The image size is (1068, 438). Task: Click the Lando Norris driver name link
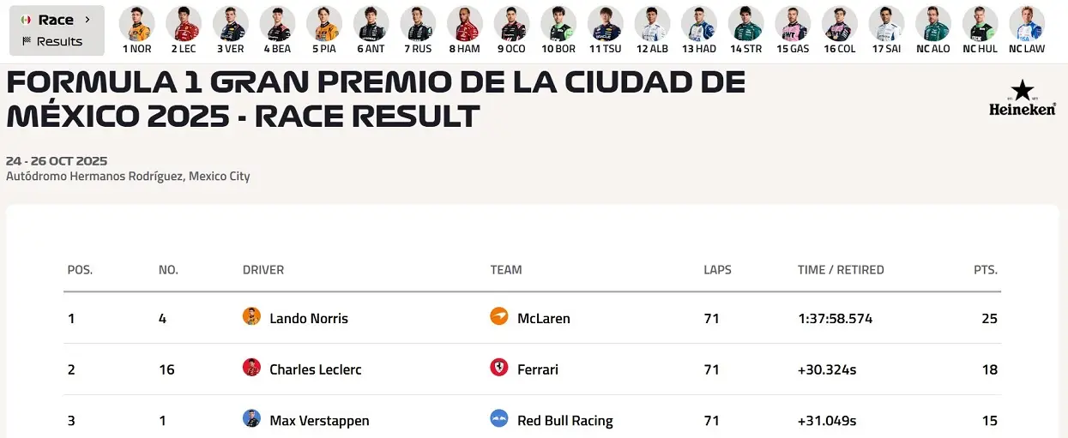point(309,318)
